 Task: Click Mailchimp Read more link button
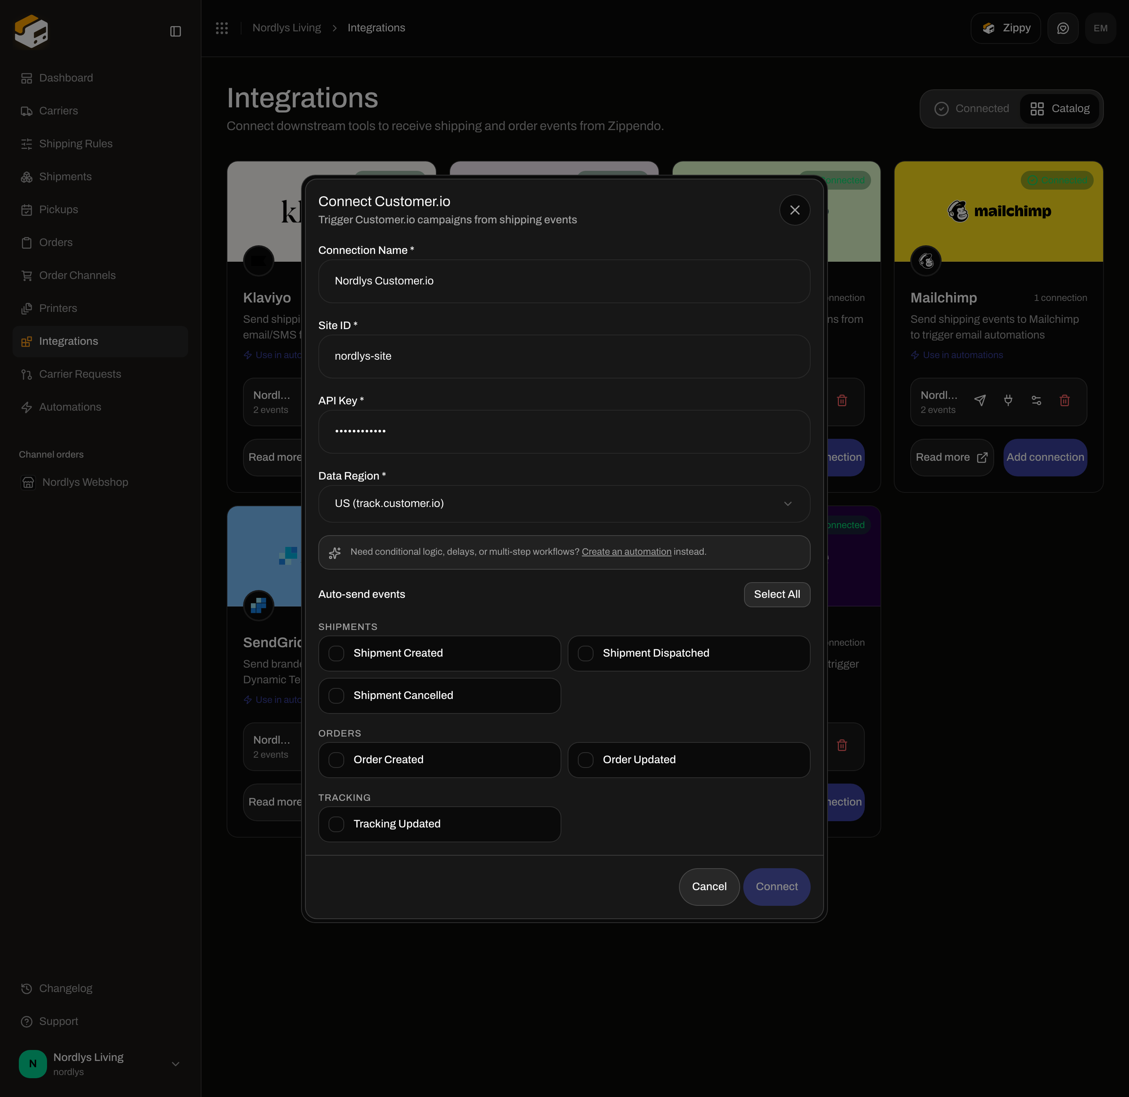coord(951,458)
